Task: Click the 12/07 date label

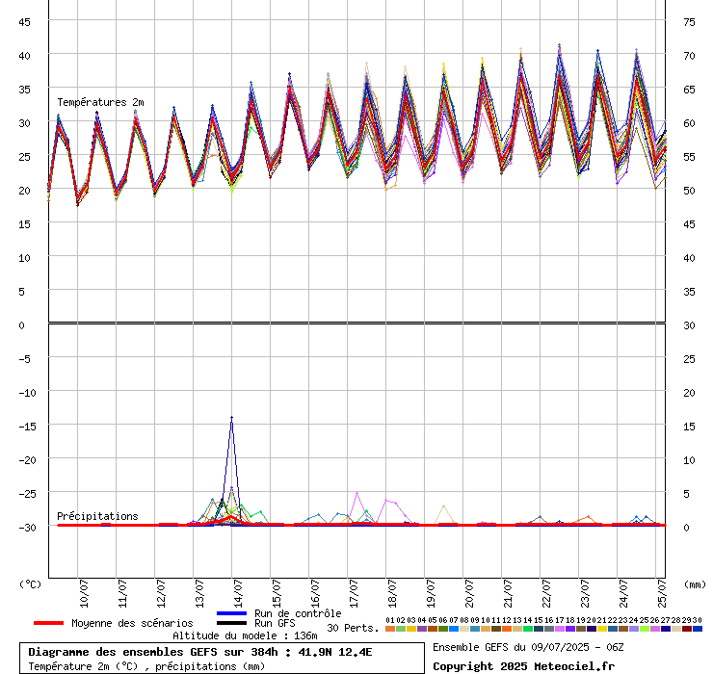Action: pyautogui.click(x=161, y=593)
